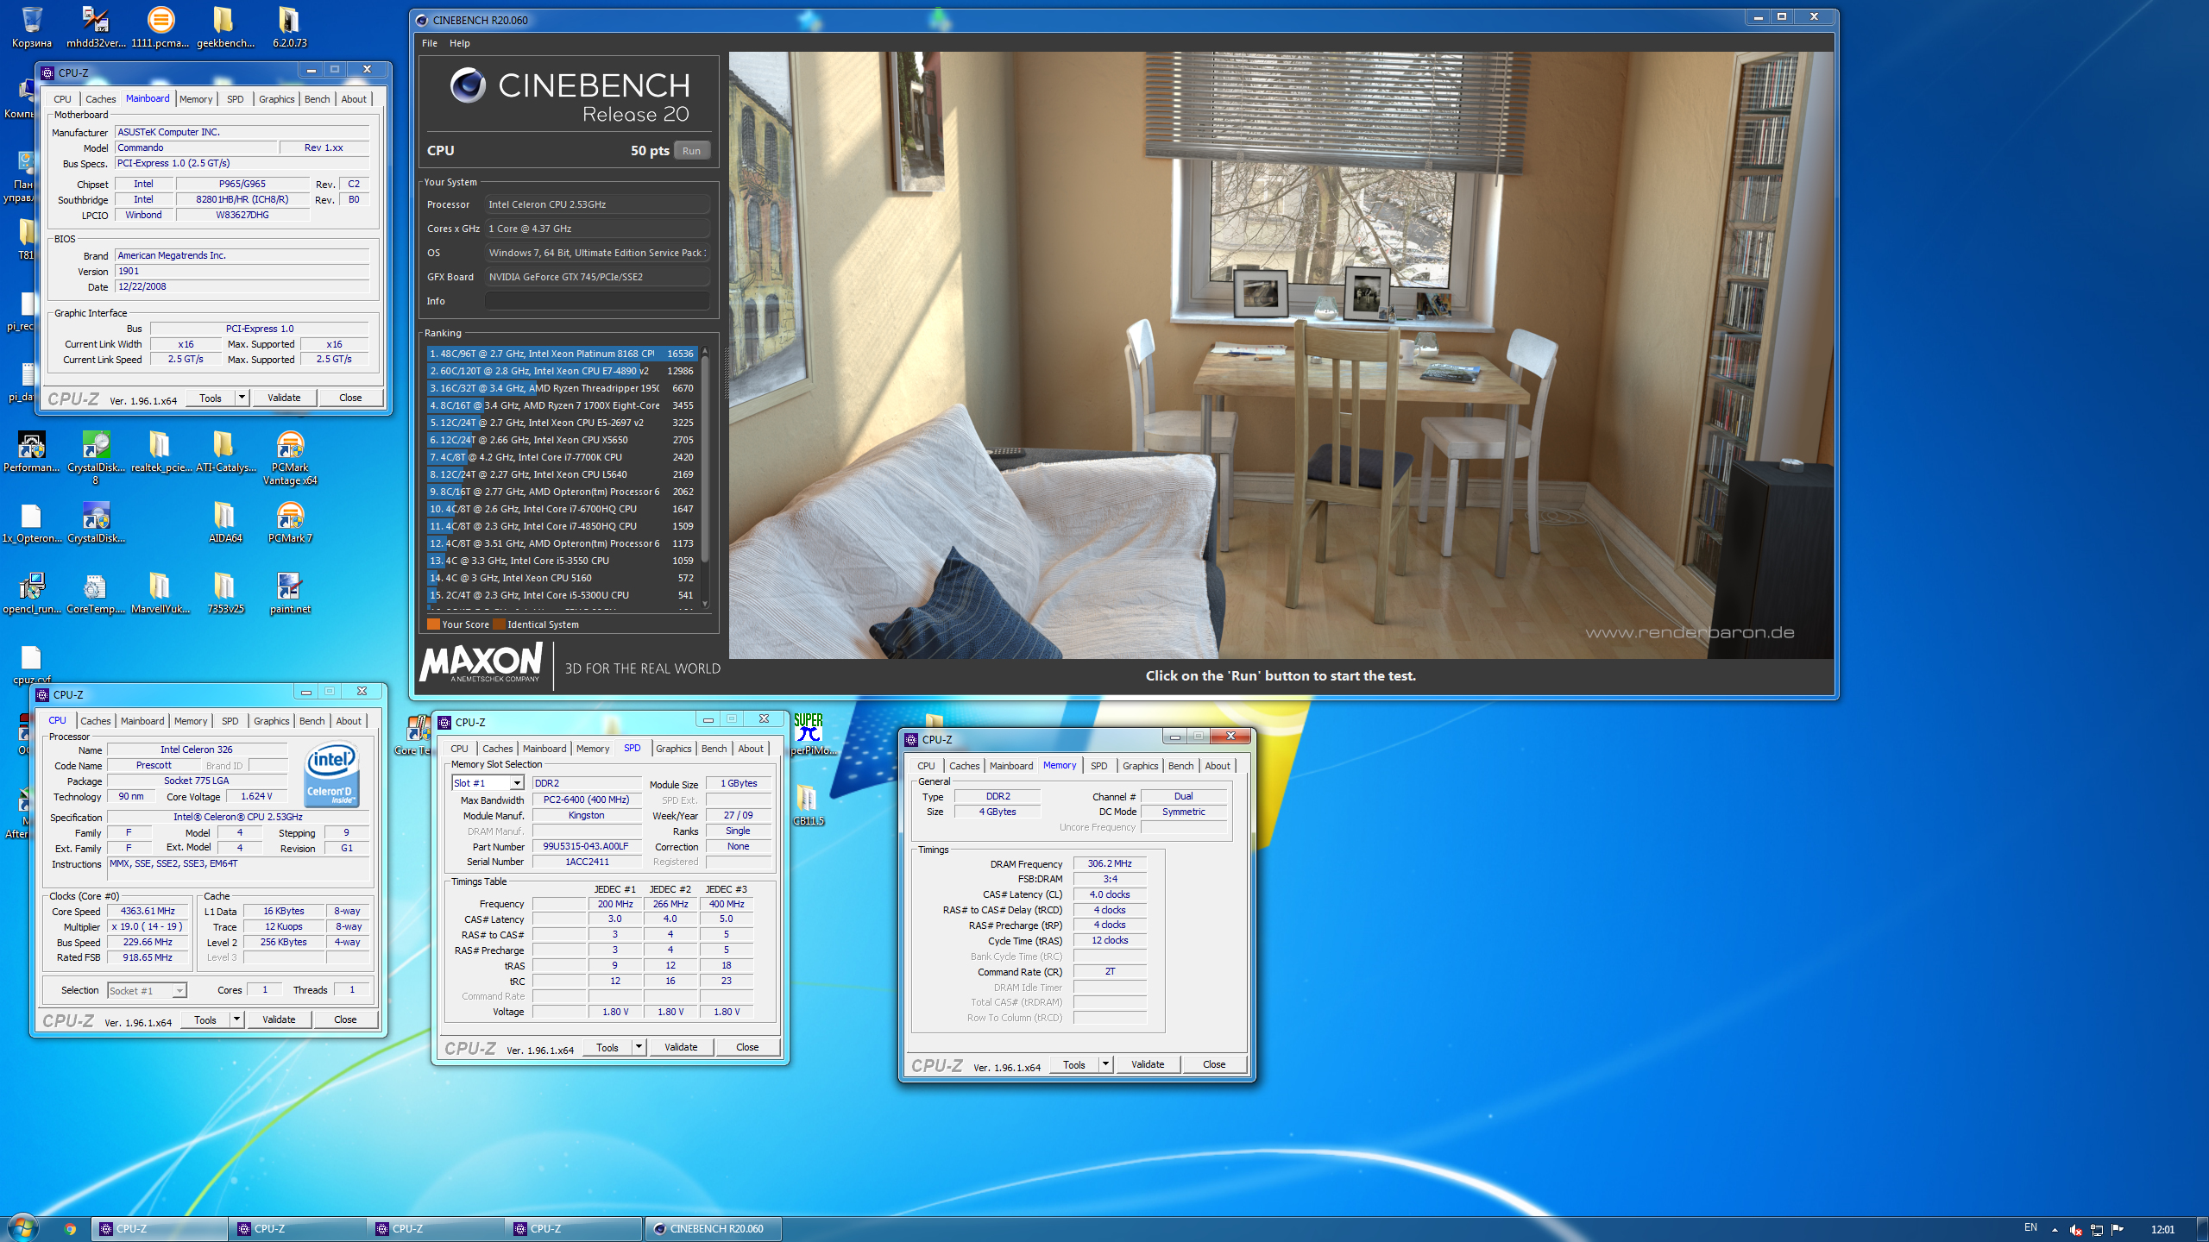
Task: Select ranking entry Intel Core i7-7700K CPU
Action: point(561,457)
